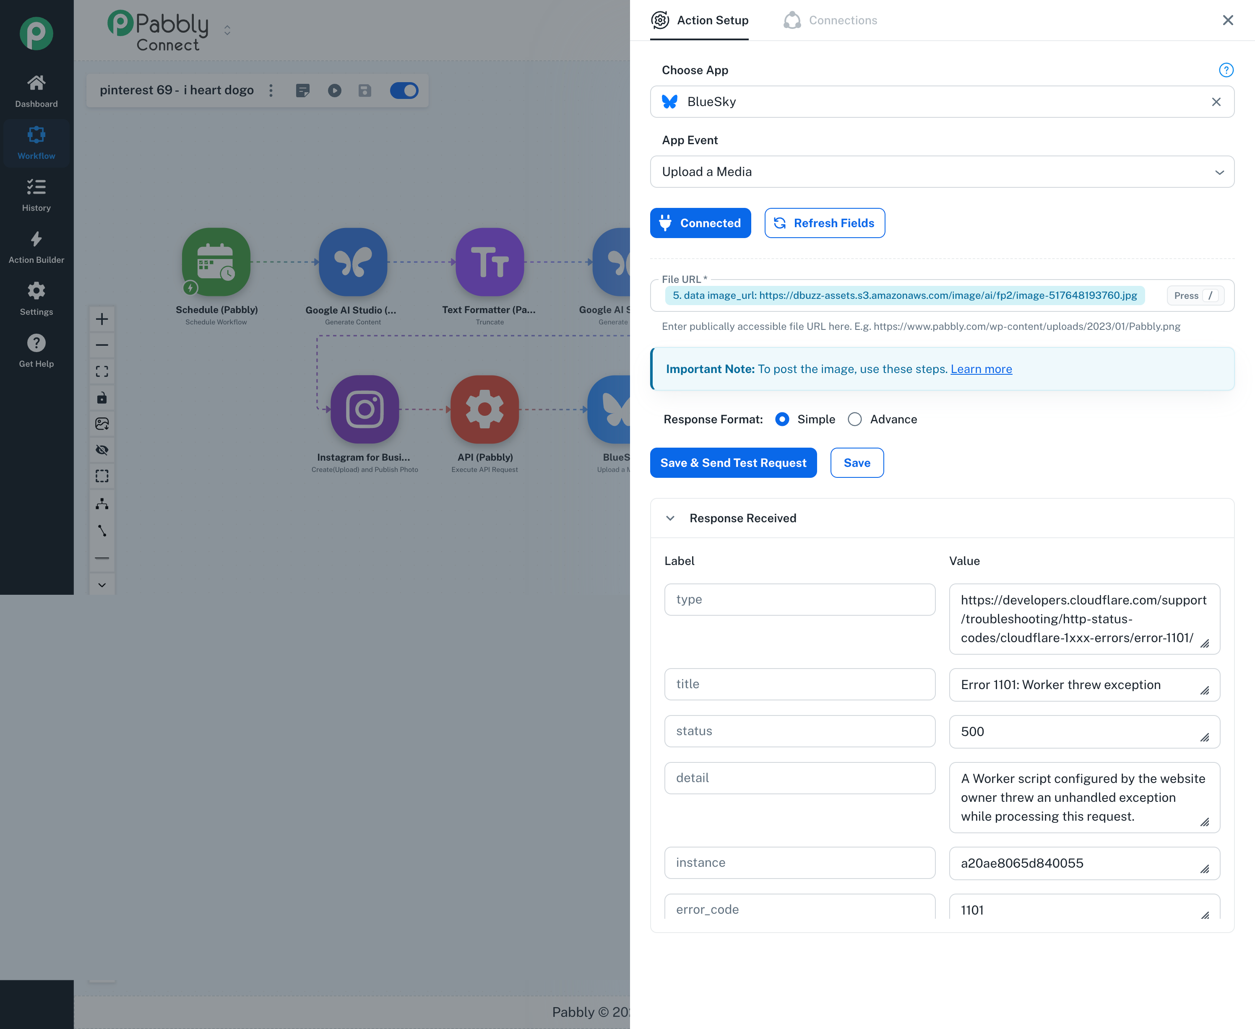
Task: Click the Error 1101 title value
Action: click(x=1084, y=684)
